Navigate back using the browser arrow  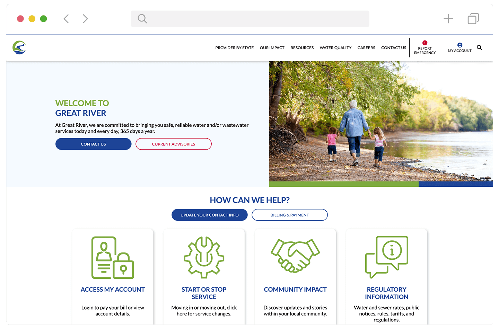(x=66, y=18)
